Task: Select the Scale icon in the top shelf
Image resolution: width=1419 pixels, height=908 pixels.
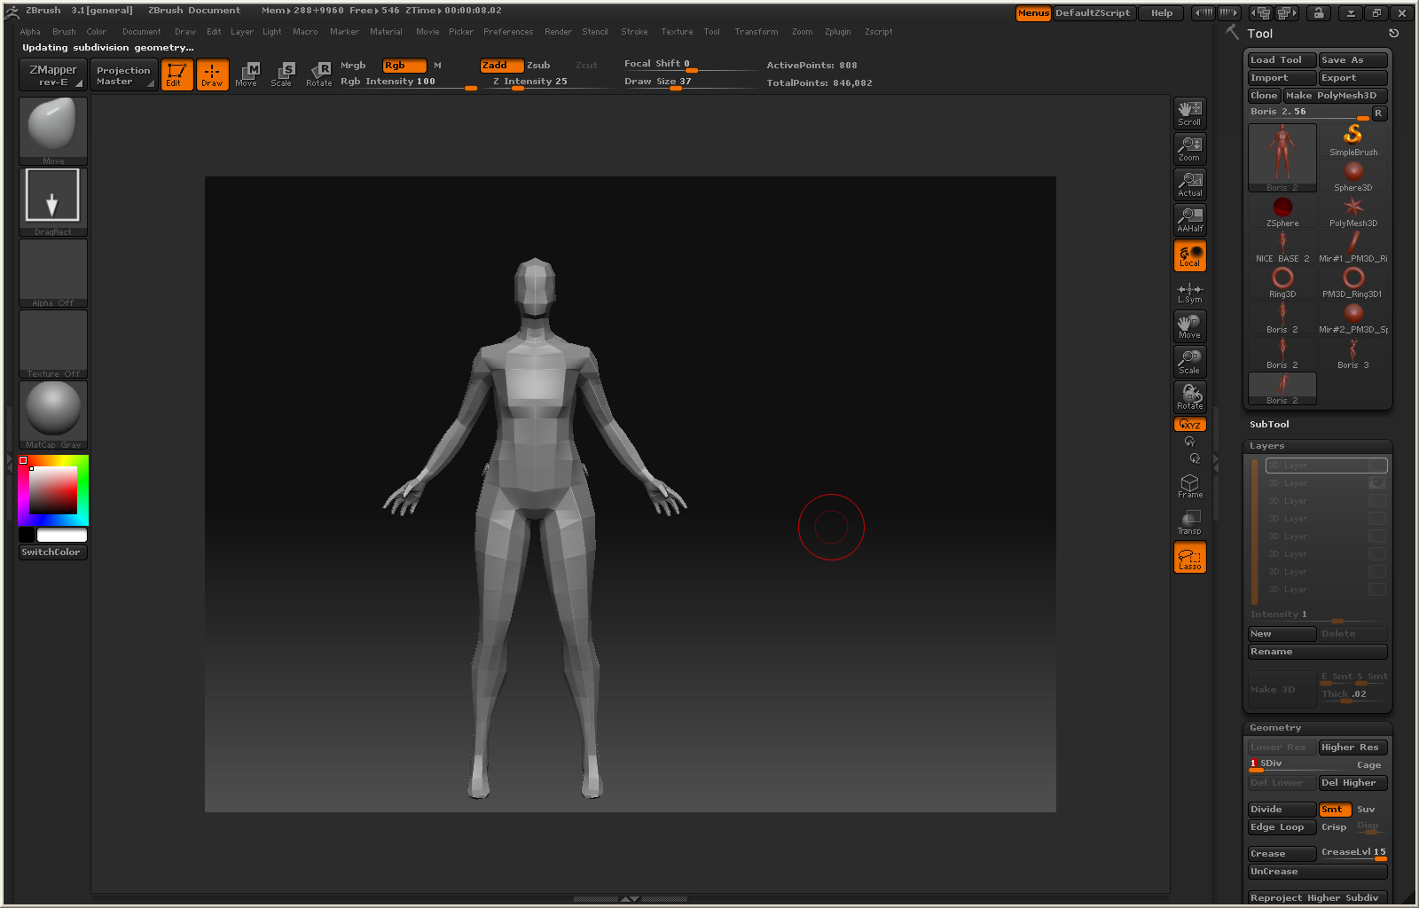Action: point(283,74)
